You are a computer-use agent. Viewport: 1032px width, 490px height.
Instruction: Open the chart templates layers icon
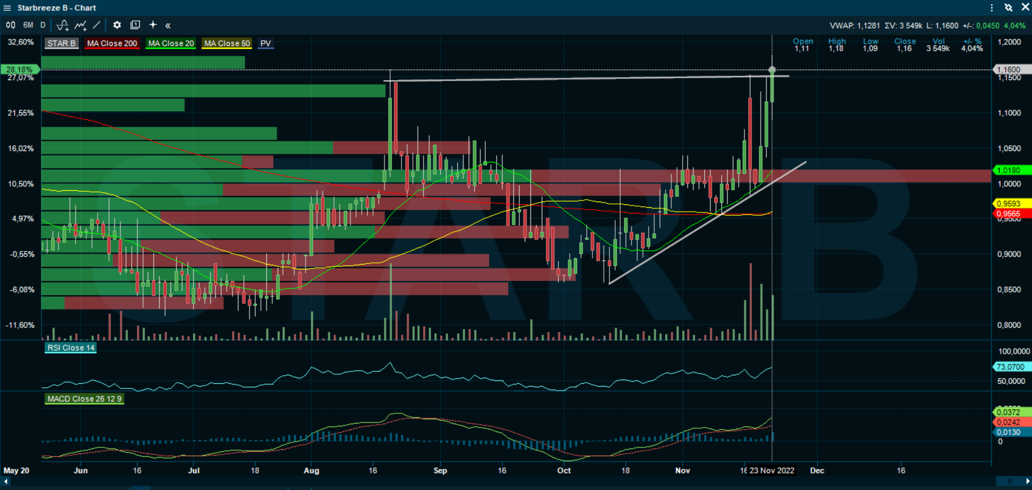point(135,25)
